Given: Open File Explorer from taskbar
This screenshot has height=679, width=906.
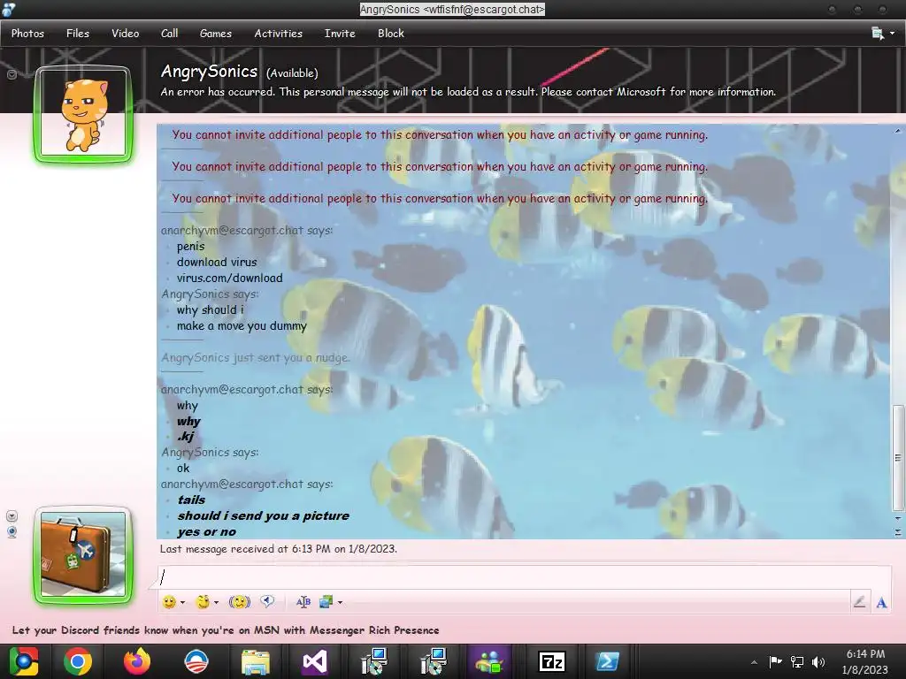Looking at the screenshot, I should tap(256, 661).
